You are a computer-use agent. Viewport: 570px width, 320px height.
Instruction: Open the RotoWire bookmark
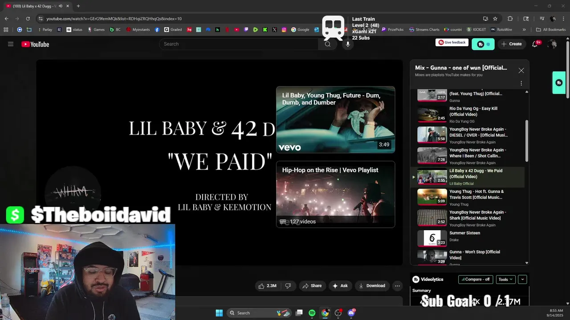point(501,30)
